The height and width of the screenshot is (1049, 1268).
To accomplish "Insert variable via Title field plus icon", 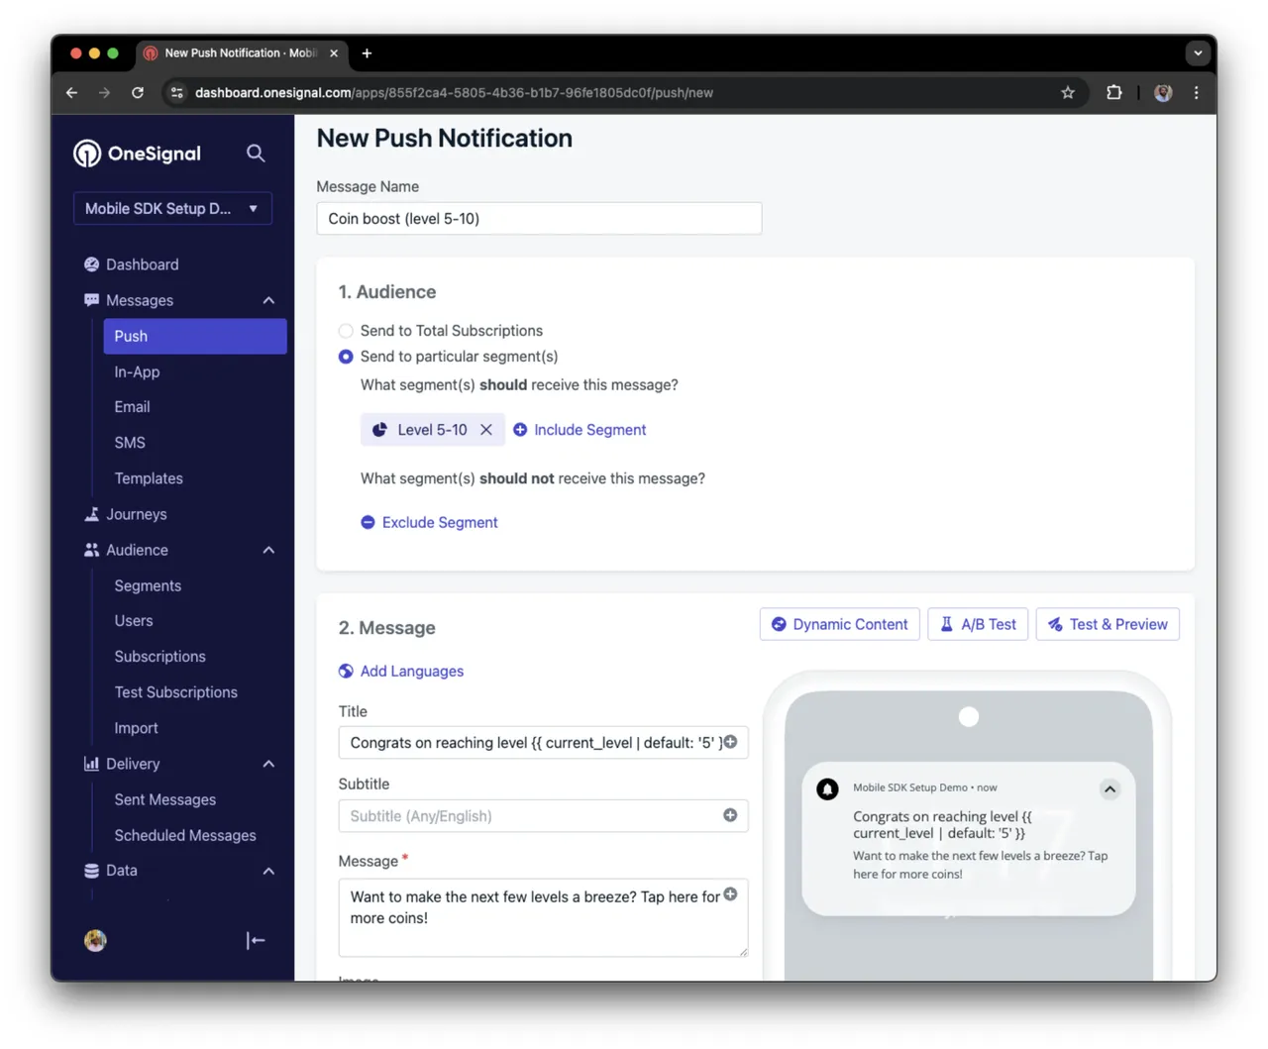I will pos(730,742).
